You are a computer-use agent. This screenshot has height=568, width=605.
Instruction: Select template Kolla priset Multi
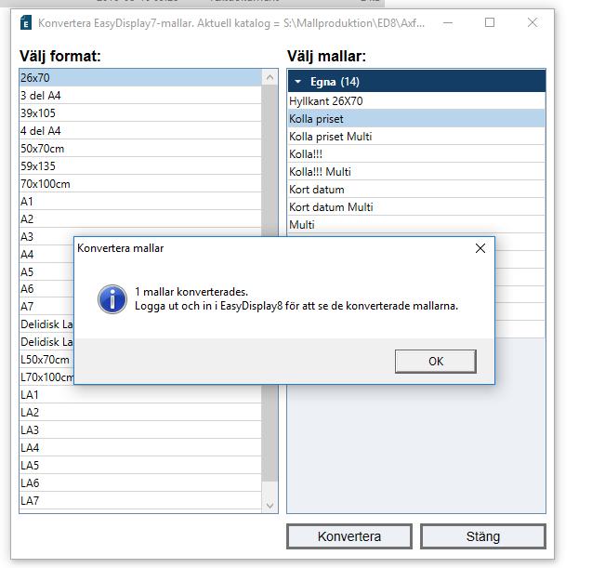pyautogui.click(x=416, y=137)
